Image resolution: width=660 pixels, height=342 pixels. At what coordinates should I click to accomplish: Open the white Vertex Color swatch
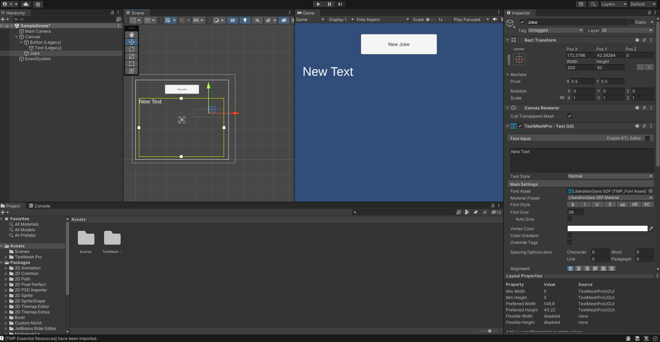(x=607, y=228)
